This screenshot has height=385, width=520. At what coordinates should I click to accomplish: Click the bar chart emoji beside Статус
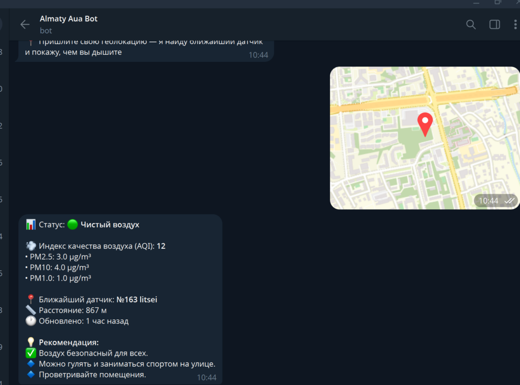pos(30,224)
